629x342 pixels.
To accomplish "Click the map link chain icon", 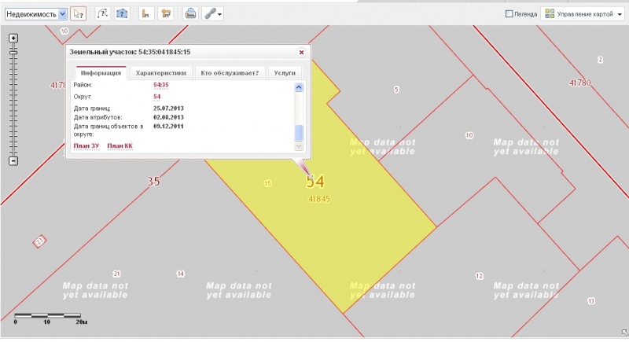I will point(209,13).
